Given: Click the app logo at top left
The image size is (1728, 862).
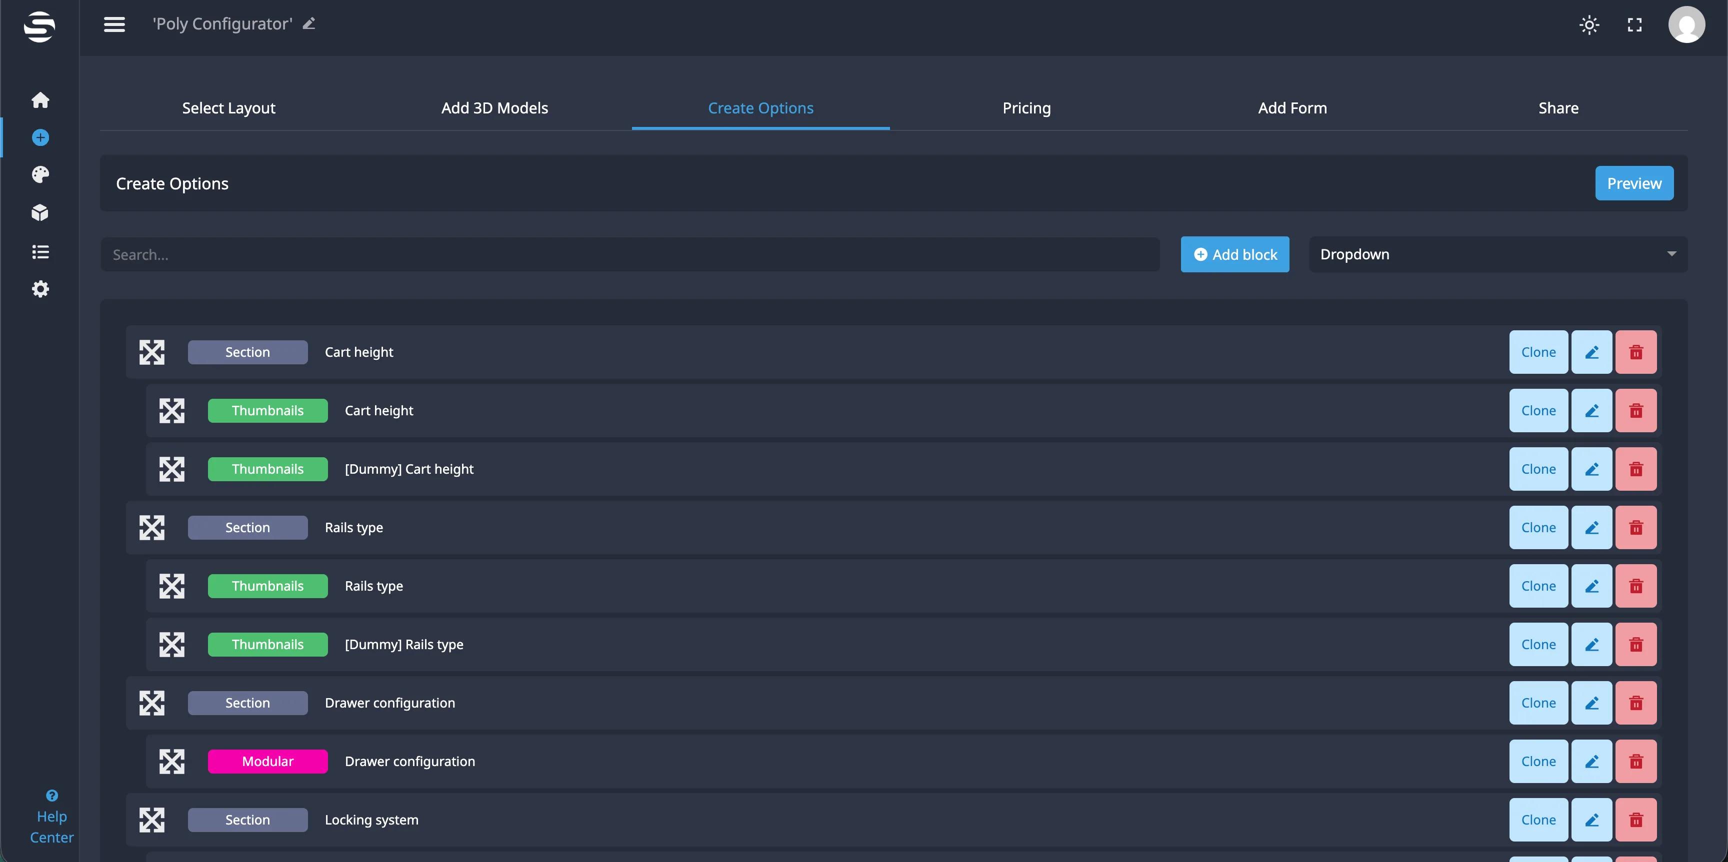Looking at the screenshot, I should [x=39, y=26].
